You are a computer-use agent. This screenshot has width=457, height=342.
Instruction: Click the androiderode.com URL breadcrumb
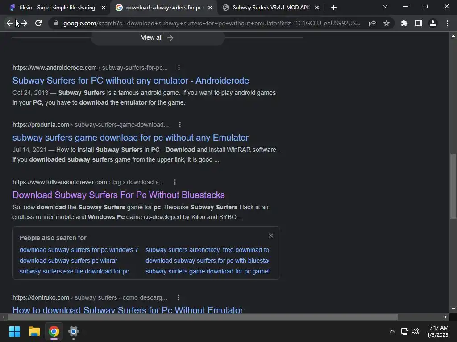click(90, 68)
